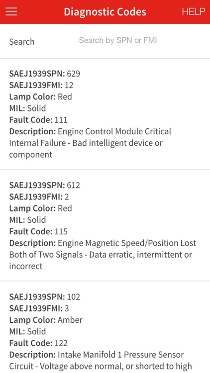Image resolution: width=210 pixels, height=373 pixels.
Task: Tap Intake Manifold 1 Pressure Sensor description
Action: (101, 360)
